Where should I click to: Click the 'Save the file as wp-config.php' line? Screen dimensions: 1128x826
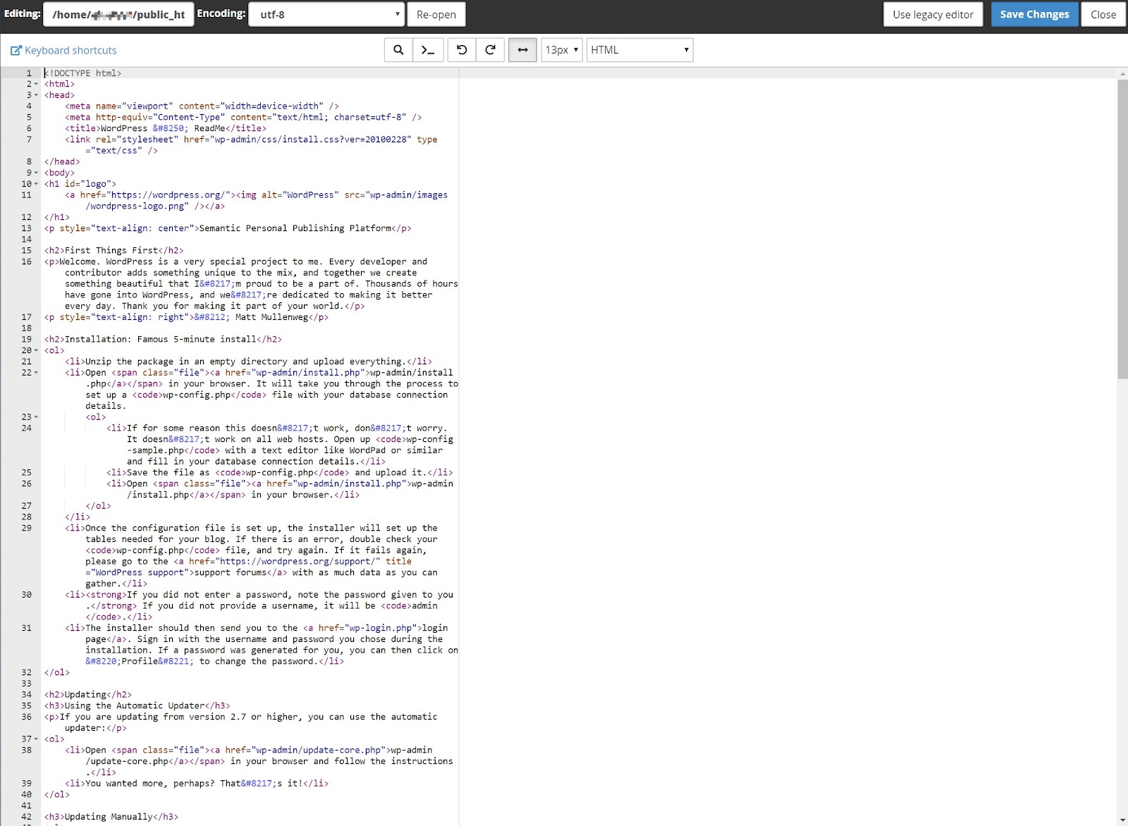click(280, 473)
